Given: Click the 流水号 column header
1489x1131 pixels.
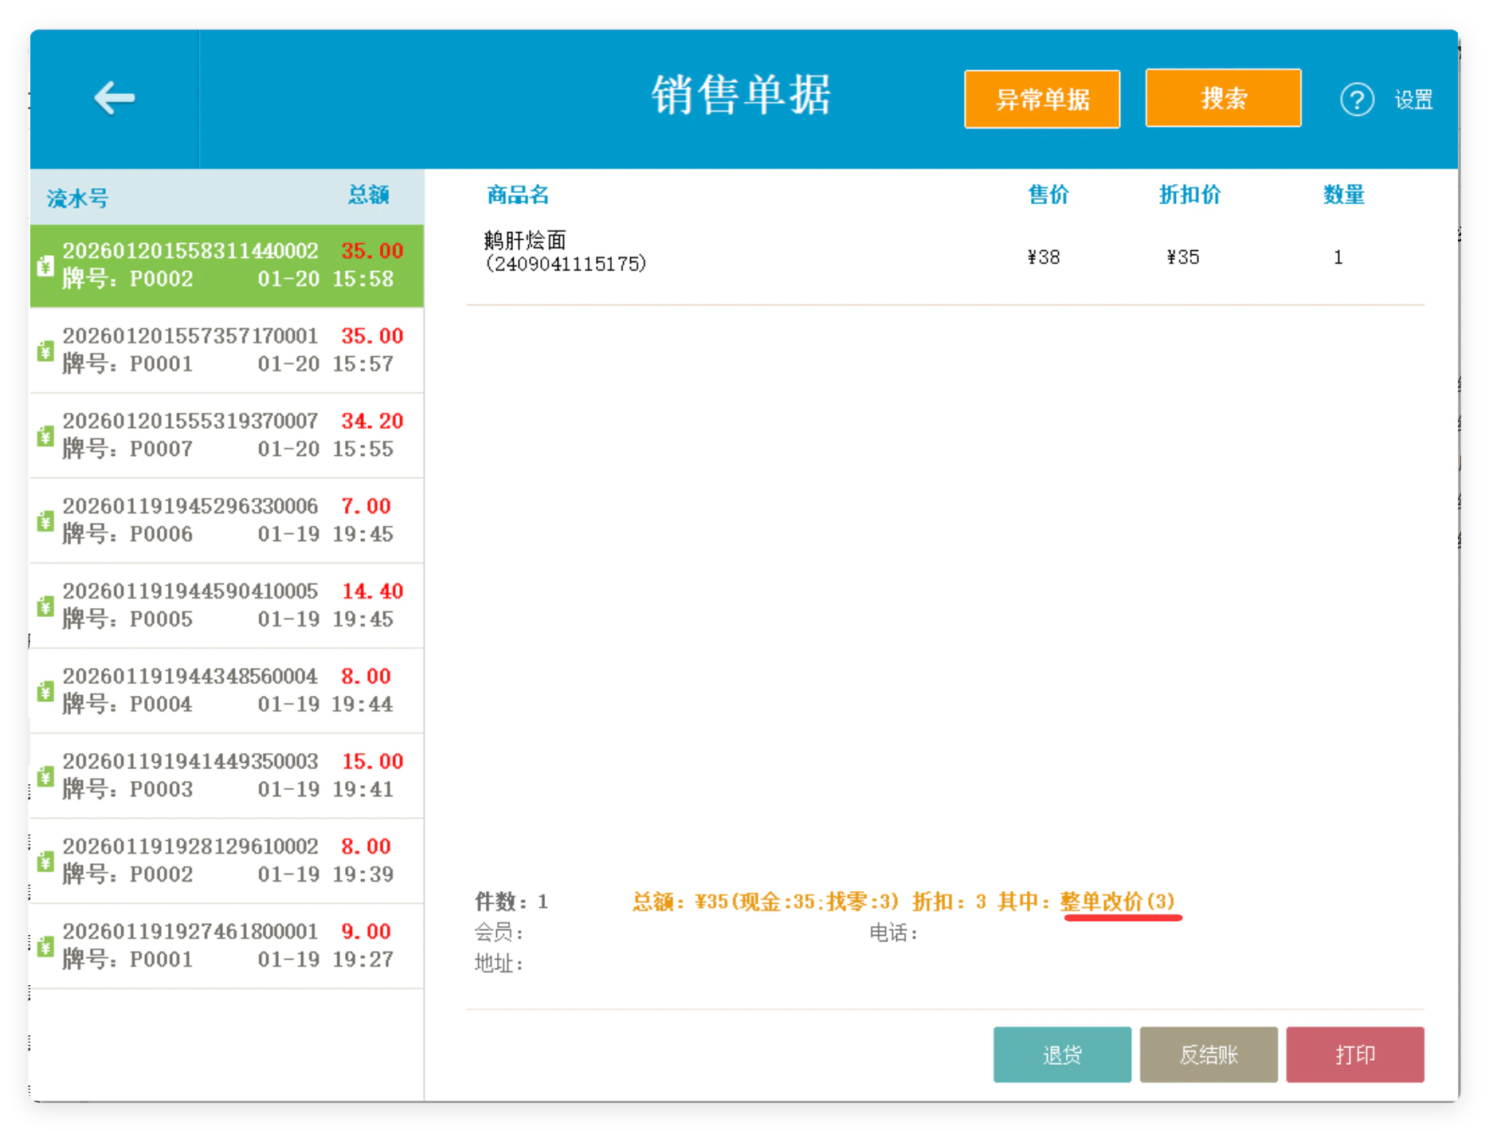Looking at the screenshot, I should pos(77,198).
